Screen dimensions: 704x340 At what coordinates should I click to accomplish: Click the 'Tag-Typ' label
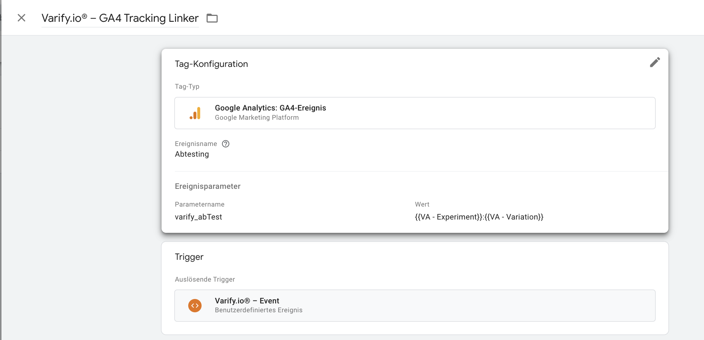187,86
